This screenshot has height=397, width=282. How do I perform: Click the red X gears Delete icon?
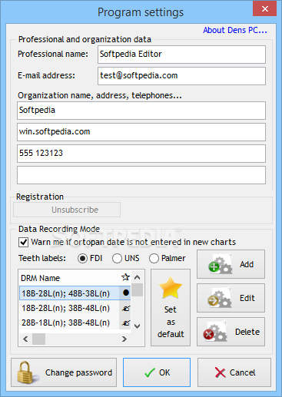[215, 332]
